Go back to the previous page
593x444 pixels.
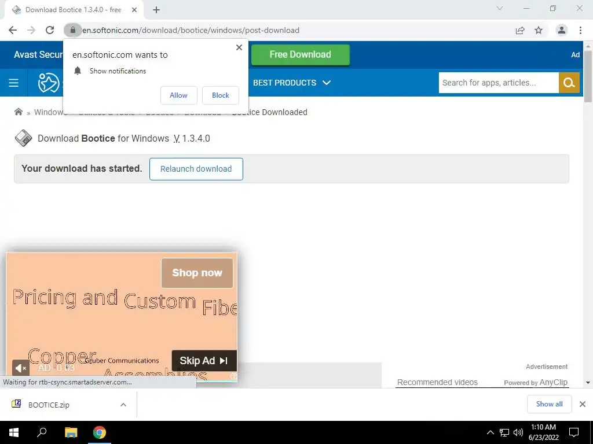[x=13, y=30]
